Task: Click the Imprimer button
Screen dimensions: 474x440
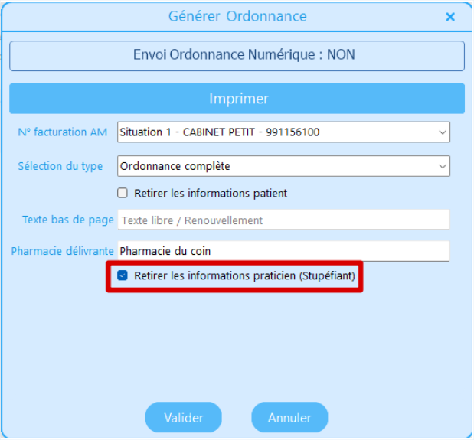Action: coord(237,99)
